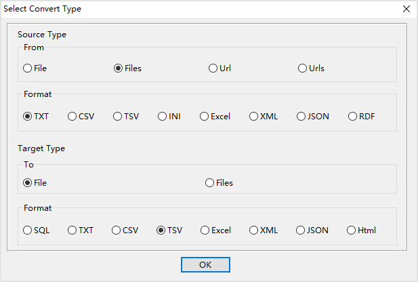Screen dimensions: 418x282
Task: Select Excel as source format
Action: click(x=205, y=116)
